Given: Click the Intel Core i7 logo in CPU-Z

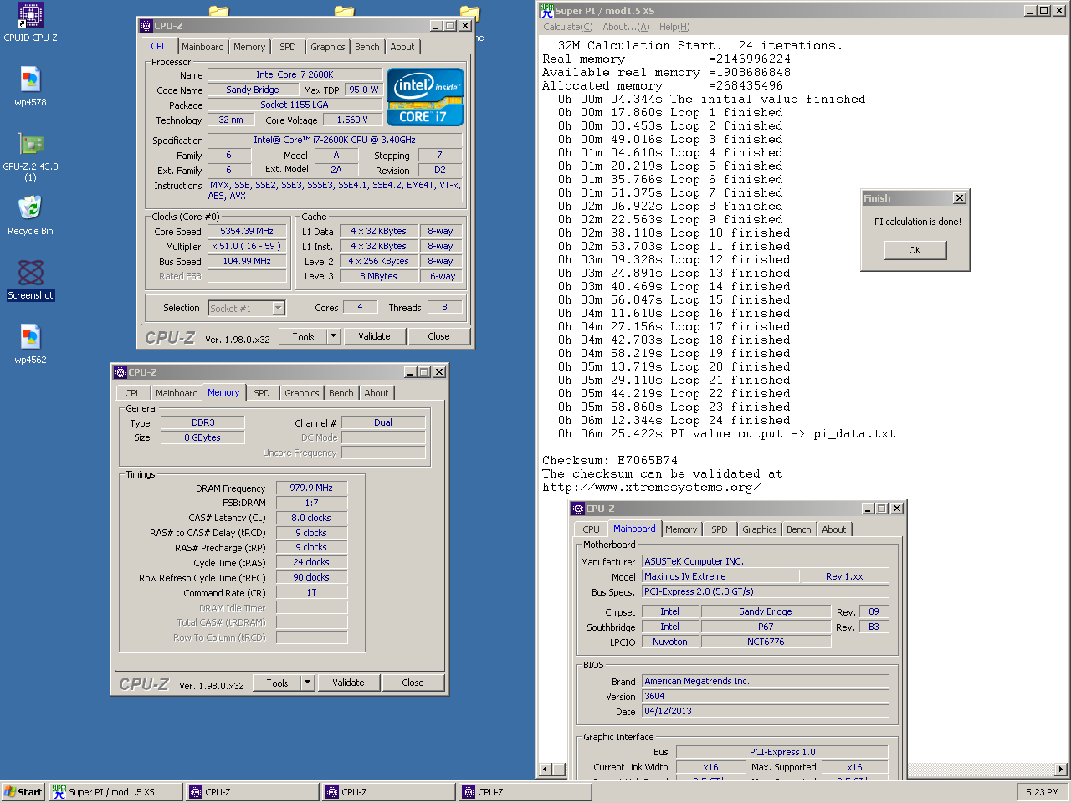Looking at the screenshot, I should pos(425,97).
